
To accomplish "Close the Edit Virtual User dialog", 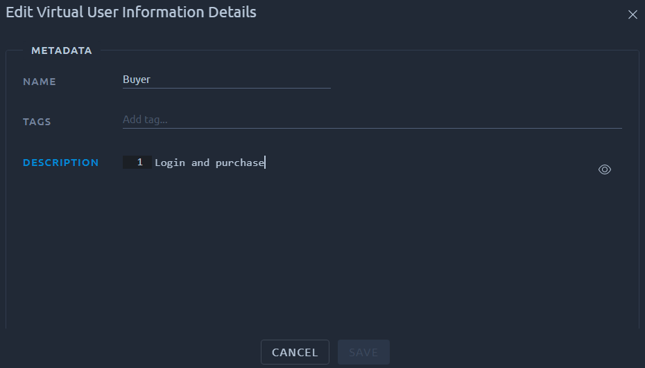I will pyautogui.click(x=633, y=15).
